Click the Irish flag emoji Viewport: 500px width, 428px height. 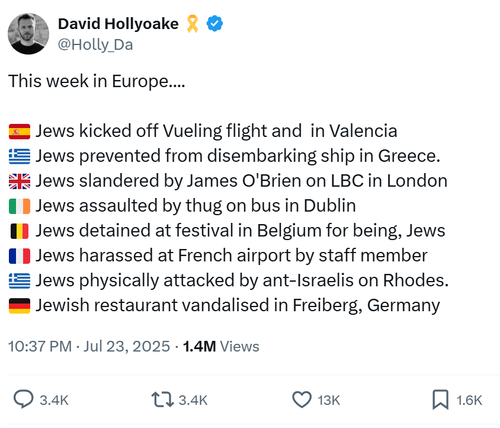coord(20,206)
